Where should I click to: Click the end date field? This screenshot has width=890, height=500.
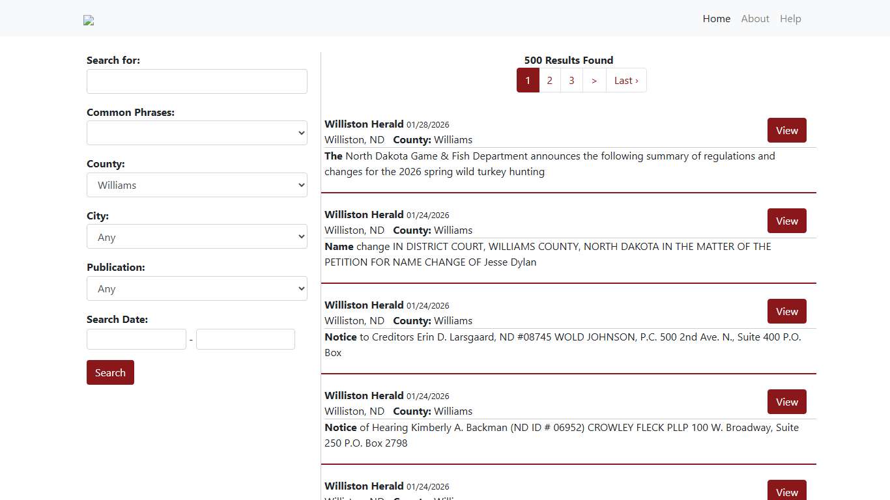pos(245,339)
